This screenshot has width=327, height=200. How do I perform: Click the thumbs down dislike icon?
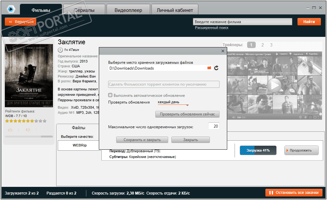click(28, 130)
